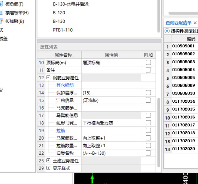Open 楼层板带(H) component type
The width and height of the screenshot is (198, 184).
17,13
